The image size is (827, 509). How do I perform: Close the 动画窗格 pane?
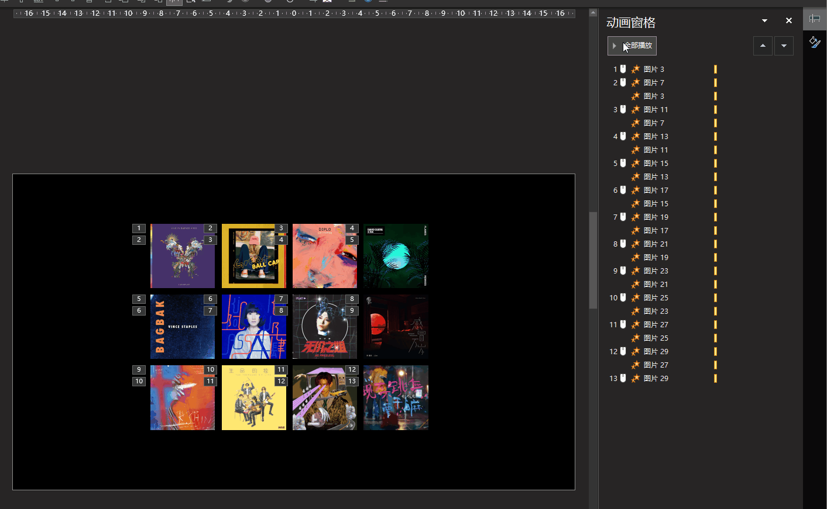789,20
